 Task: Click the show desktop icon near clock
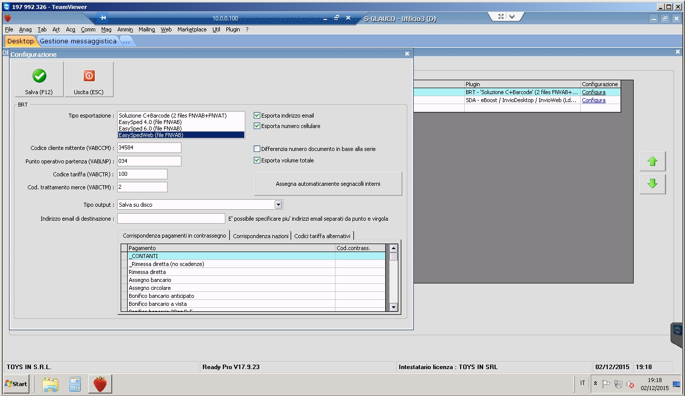(x=677, y=384)
